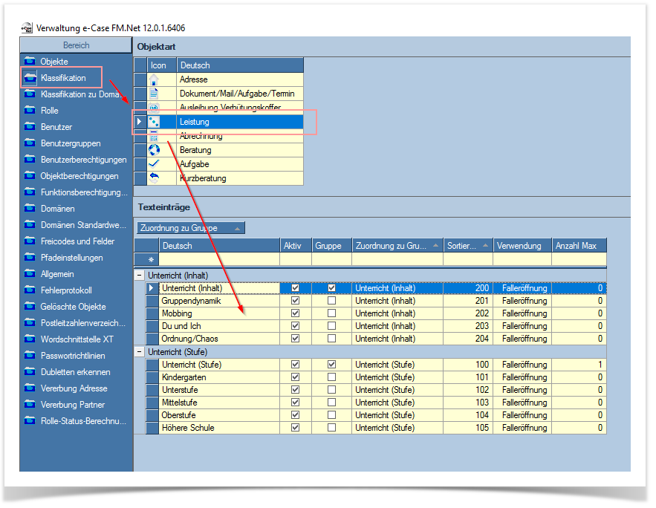Sort by the Sortier... column header
Image resolution: width=656 pixels, height=508 pixels.
click(468, 246)
